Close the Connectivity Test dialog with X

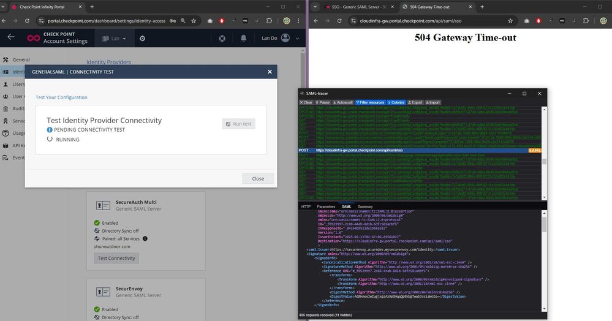270,72
